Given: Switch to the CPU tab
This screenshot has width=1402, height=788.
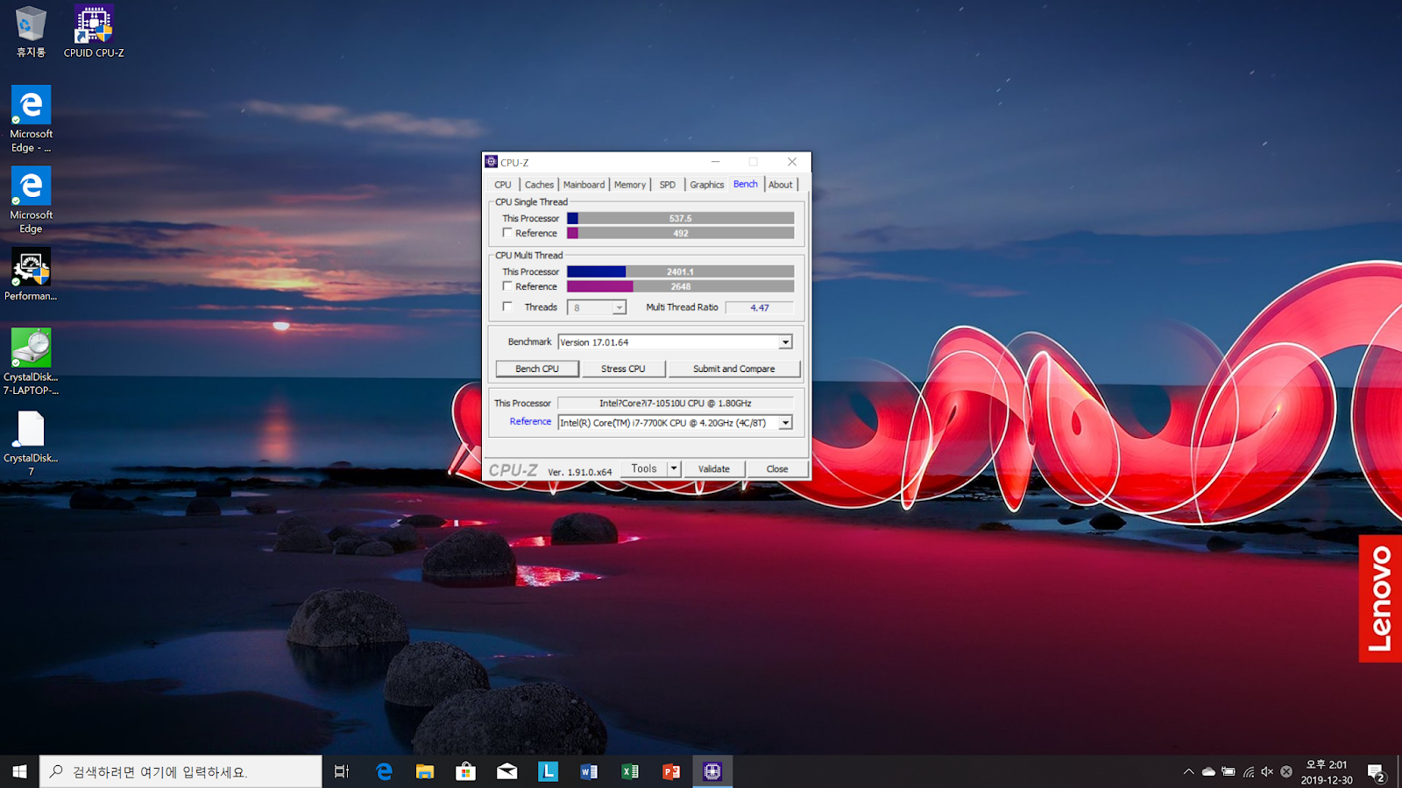Looking at the screenshot, I should coord(503,185).
